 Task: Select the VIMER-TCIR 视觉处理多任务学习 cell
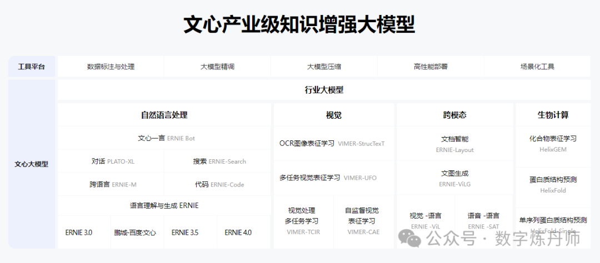304,222
